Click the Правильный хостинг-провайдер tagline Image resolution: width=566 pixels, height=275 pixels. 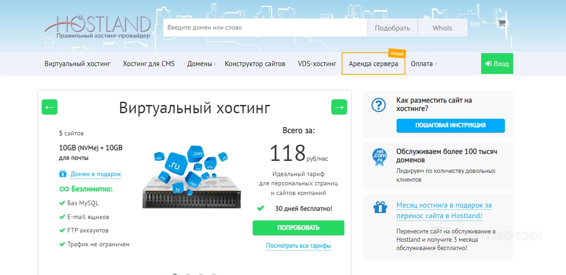[103, 36]
